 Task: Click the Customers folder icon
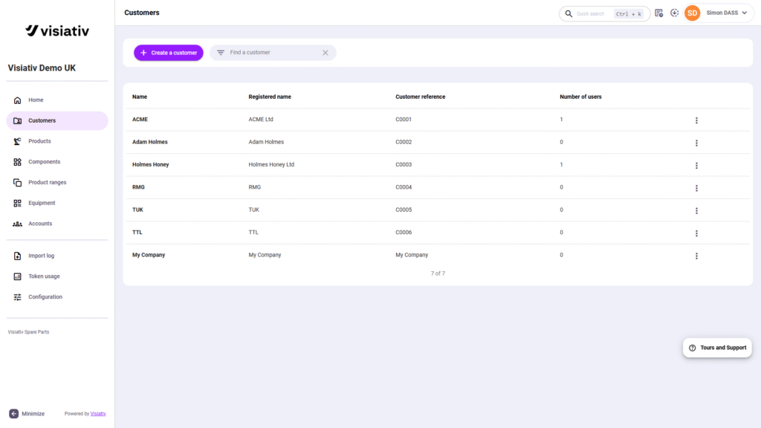click(x=18, y=121)
